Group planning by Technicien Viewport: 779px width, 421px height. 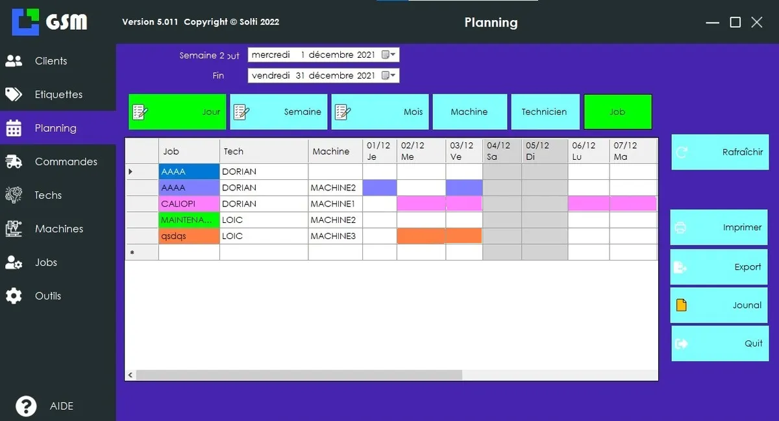coord(544,112)
